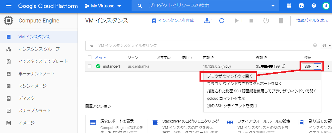Click the SSH connect button
This screenshot has width=332, height=133.
[308, 66]
